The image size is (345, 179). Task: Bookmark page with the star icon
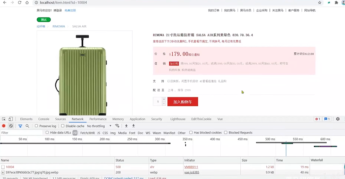pyautogui.click(x=319, y=2)
